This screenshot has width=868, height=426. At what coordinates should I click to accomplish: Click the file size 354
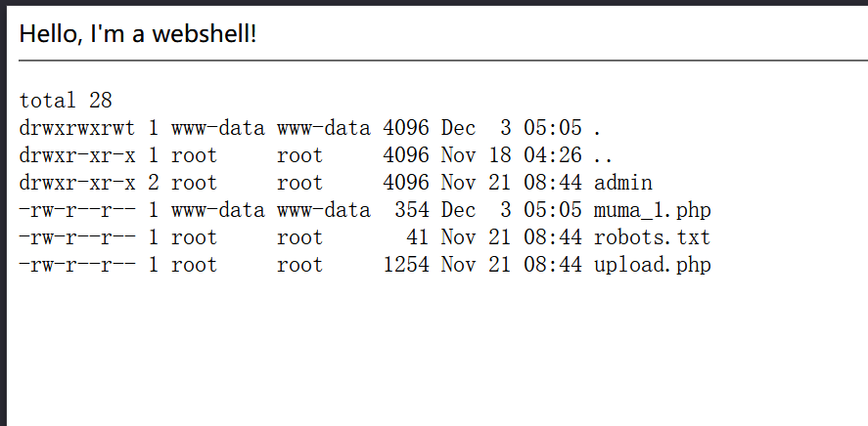tap(411, 210)
